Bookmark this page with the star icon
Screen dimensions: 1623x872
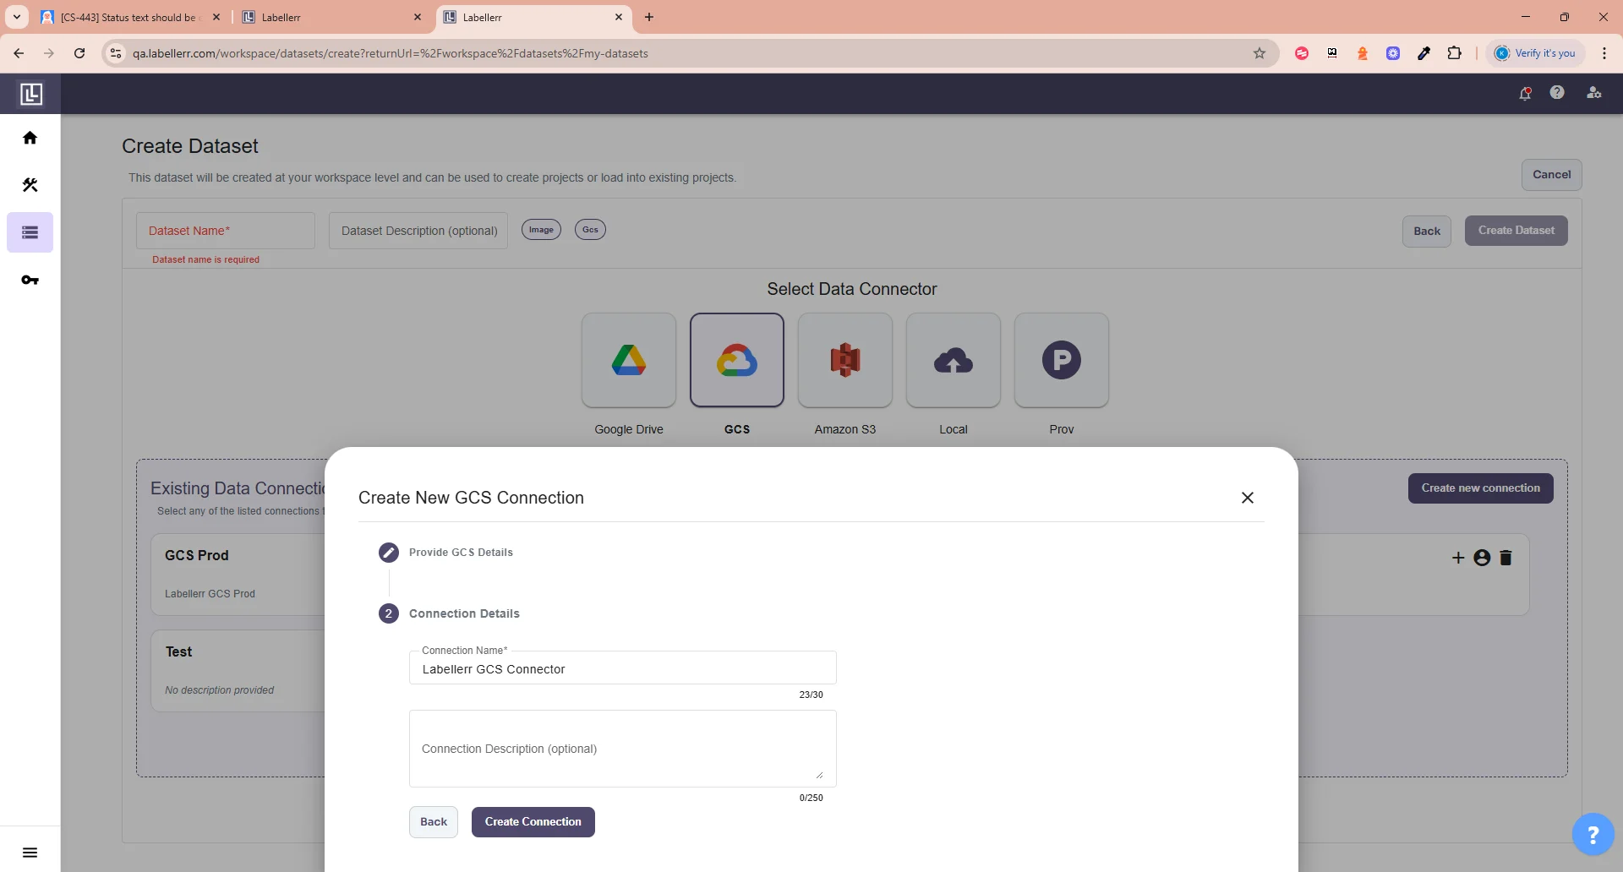click(1260, 53)
